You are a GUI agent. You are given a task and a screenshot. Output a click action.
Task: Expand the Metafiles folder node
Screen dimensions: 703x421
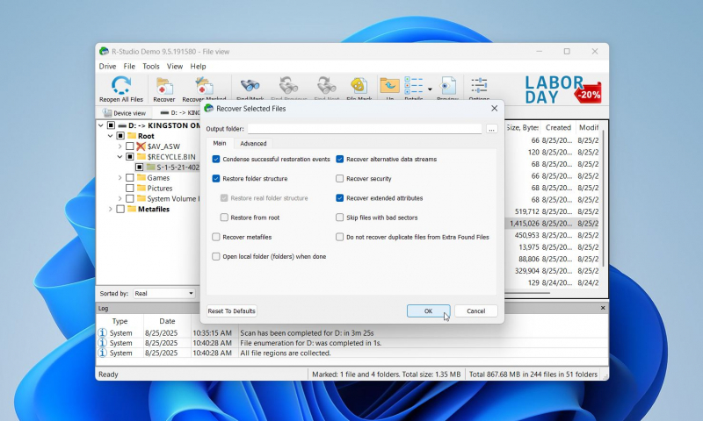[111, 209]
